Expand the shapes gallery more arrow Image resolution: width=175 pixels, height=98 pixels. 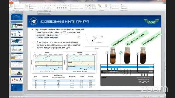[96, 8]
